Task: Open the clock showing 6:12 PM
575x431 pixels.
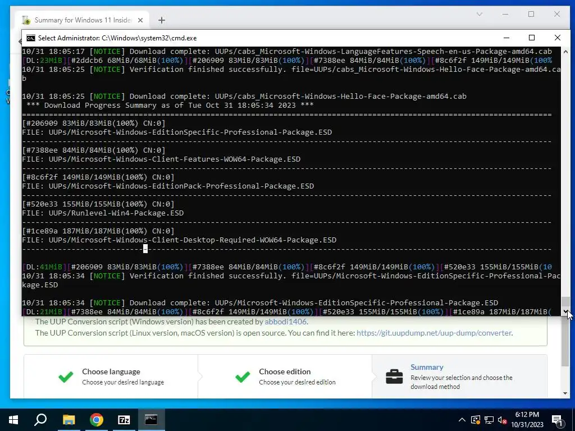Action: click(x=527, y=420)
